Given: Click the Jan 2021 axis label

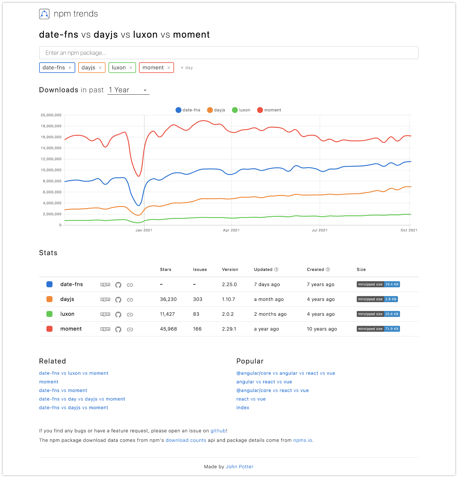Looking at the screenshot, I should 144,230.
